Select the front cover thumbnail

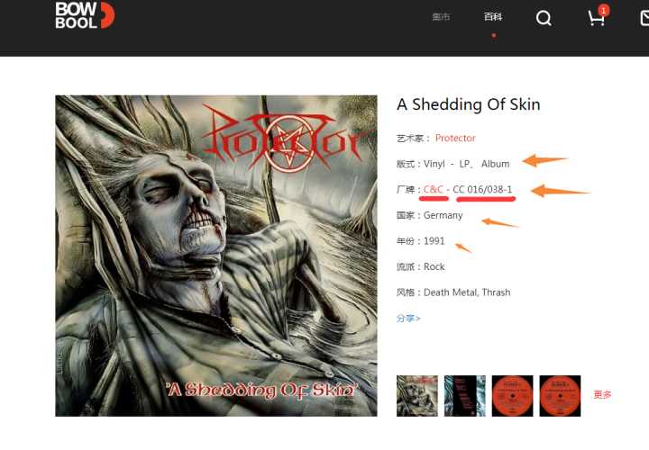[416, 395]
